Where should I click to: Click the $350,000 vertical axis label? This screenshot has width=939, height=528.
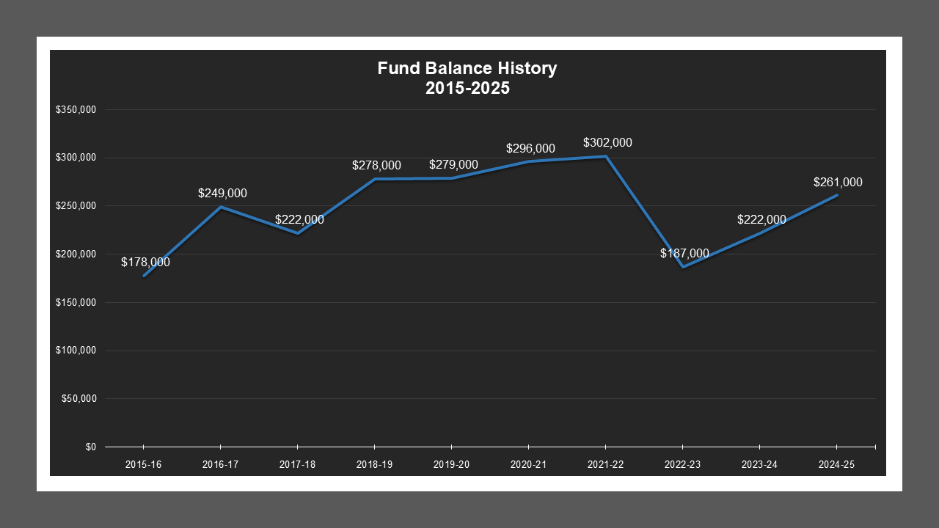(78, 111)
